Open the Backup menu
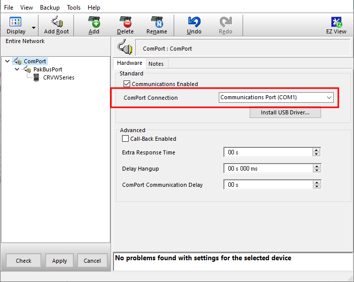 50,8
